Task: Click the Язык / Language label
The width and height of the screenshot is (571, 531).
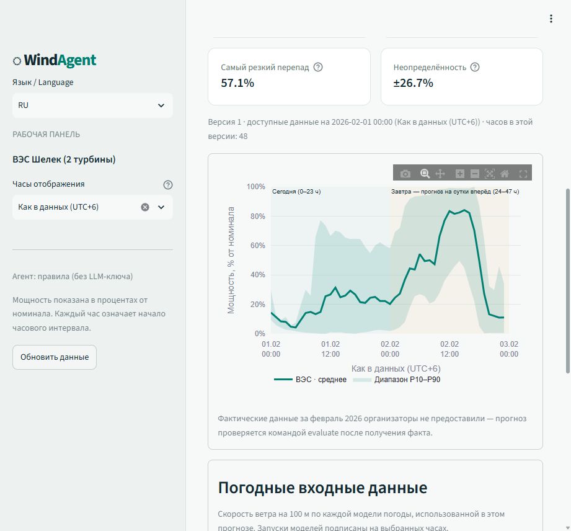Action: 43,82
